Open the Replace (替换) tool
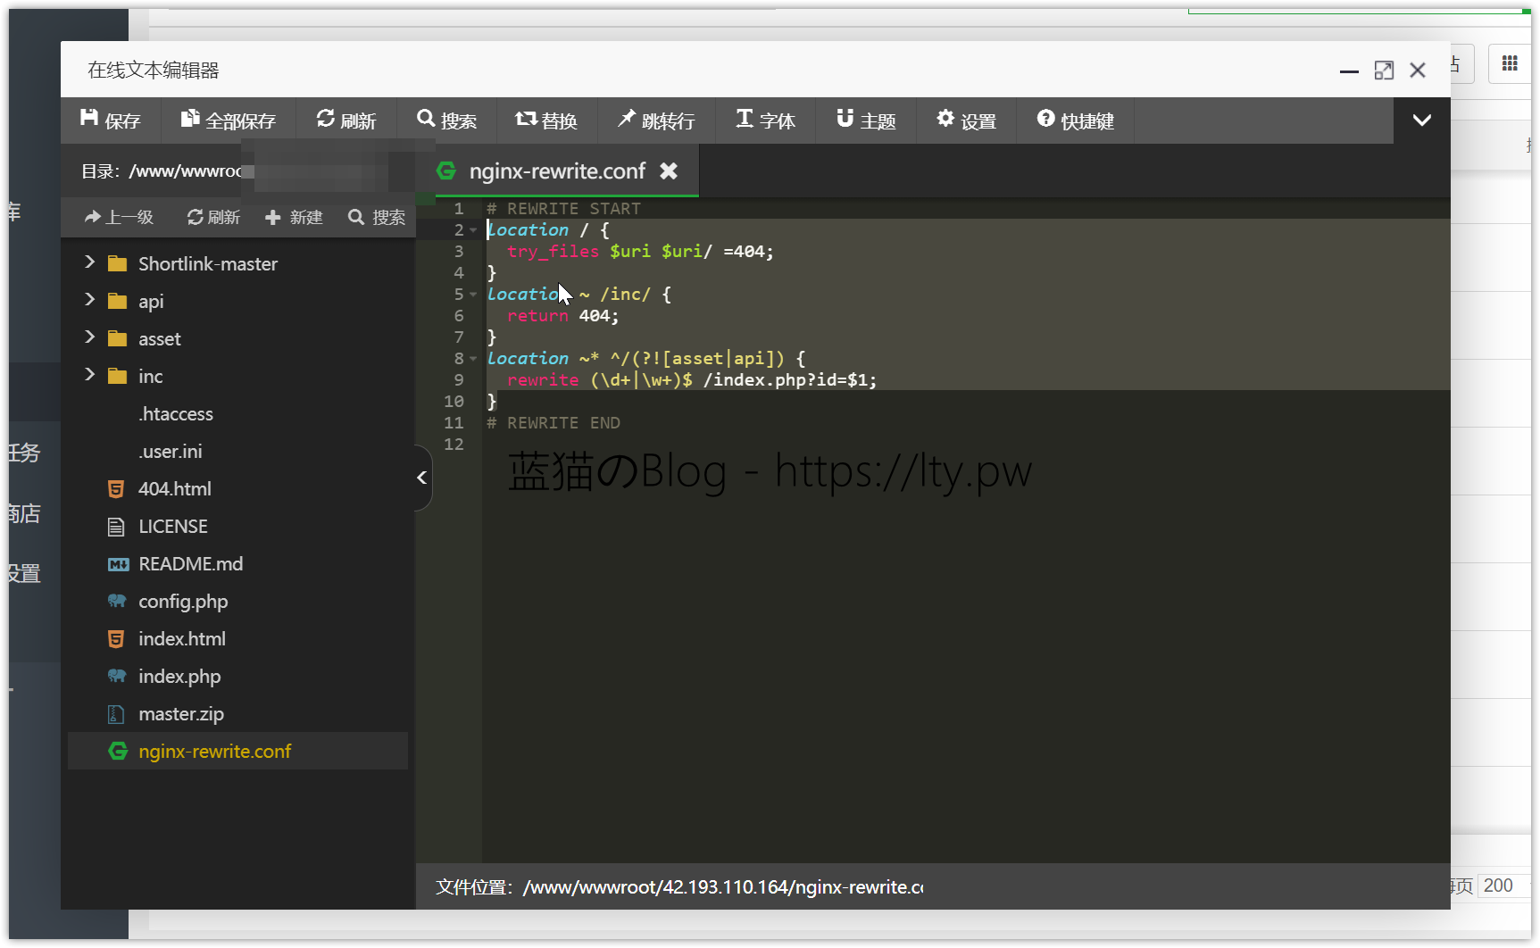The image size is (1540, 948). [526, 119]
